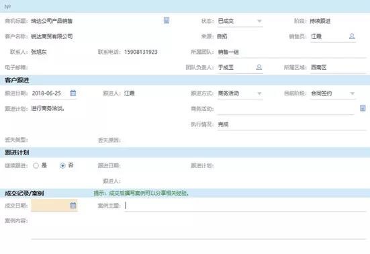Click the 案例主题 text input
This screenshot has height=254, width=370.
click(x=245, y=206)
